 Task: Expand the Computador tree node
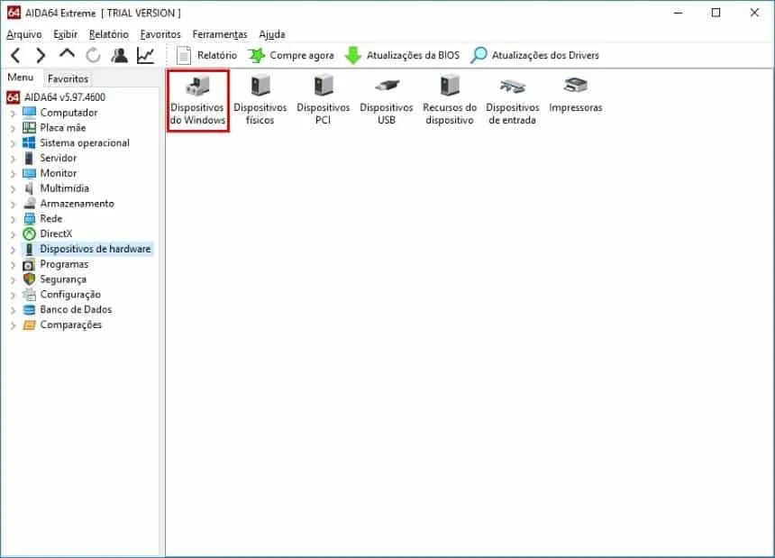point(14,114)
